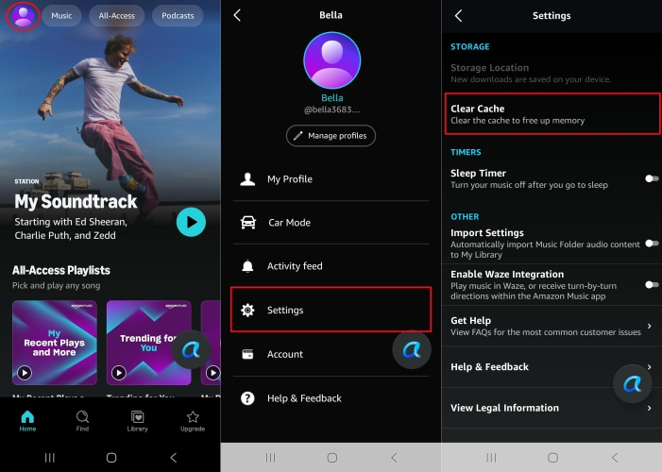
Task: Play the My Soundtrack station
Action: [192, 222]
